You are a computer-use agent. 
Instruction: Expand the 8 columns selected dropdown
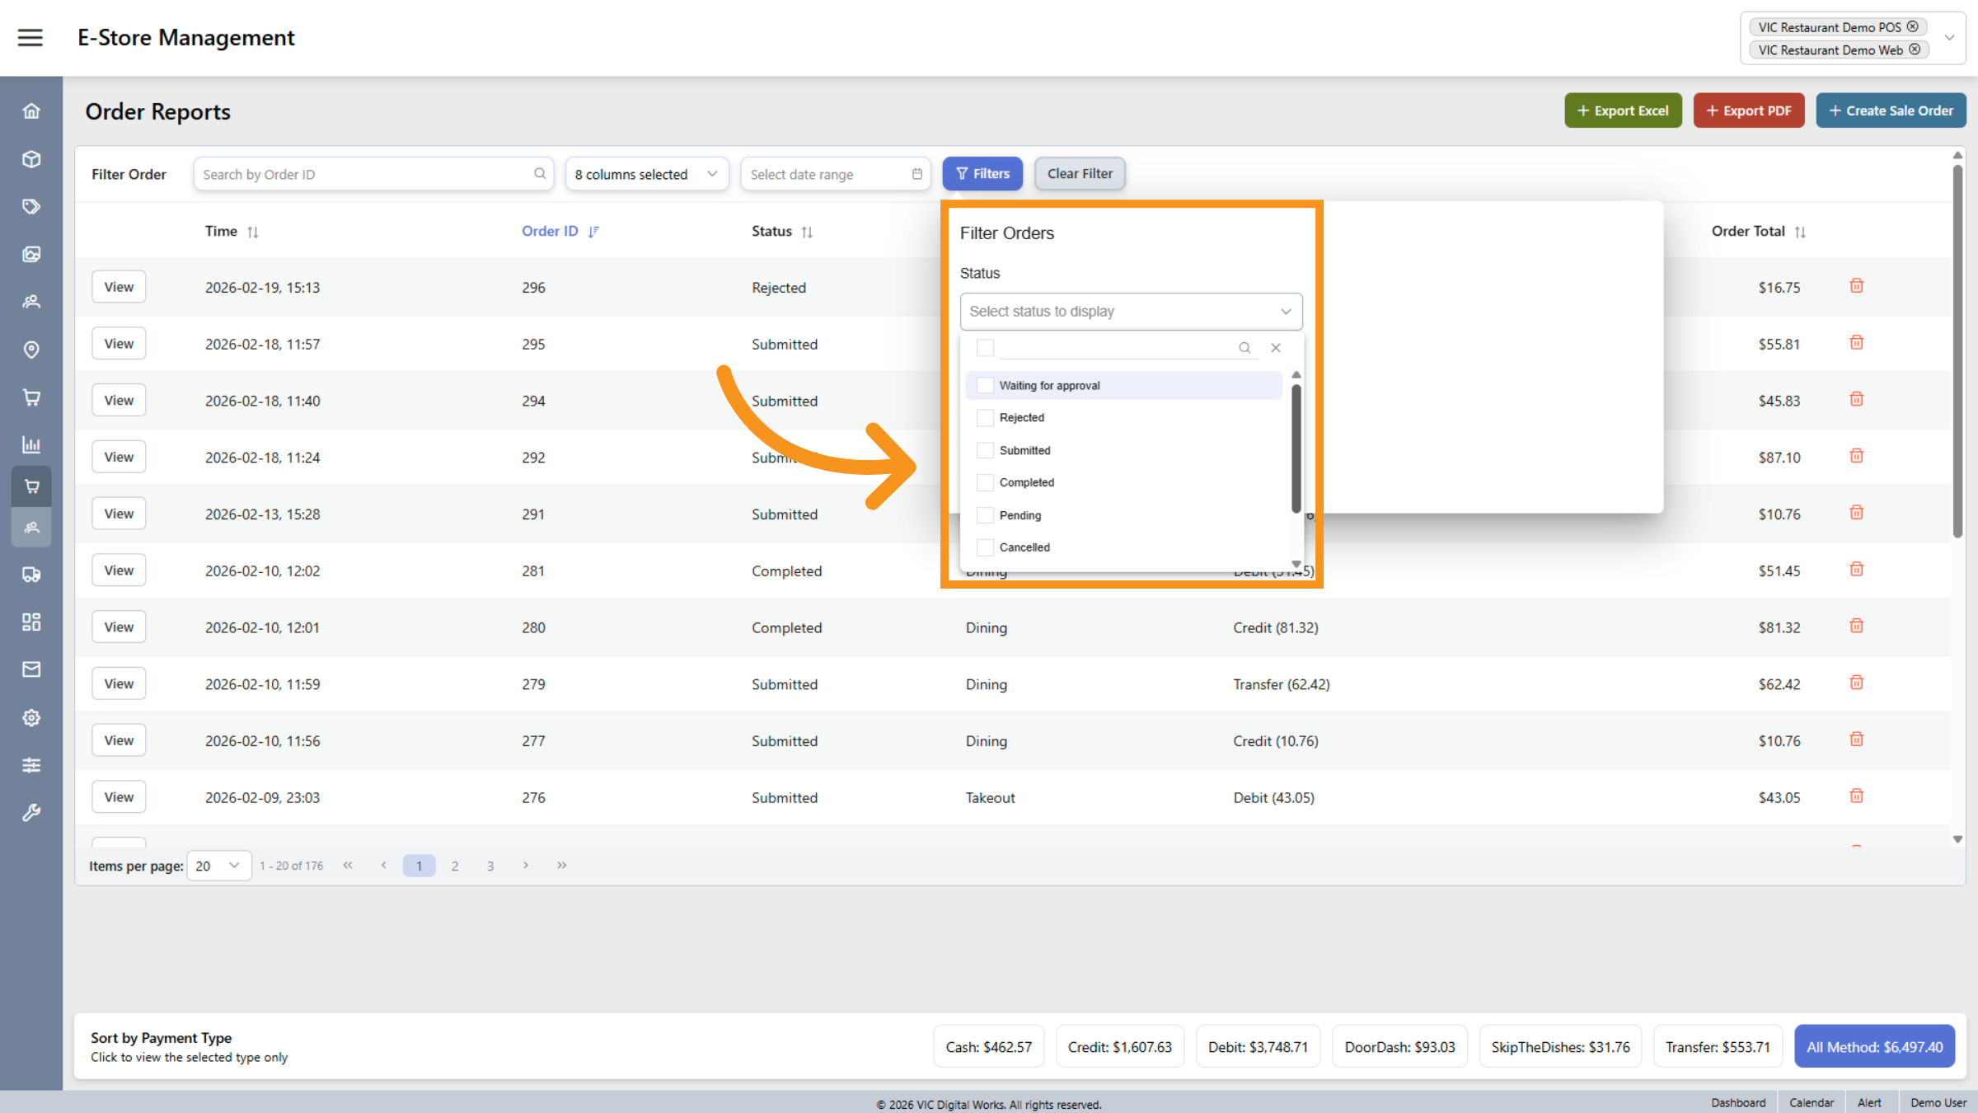point(646,173)
